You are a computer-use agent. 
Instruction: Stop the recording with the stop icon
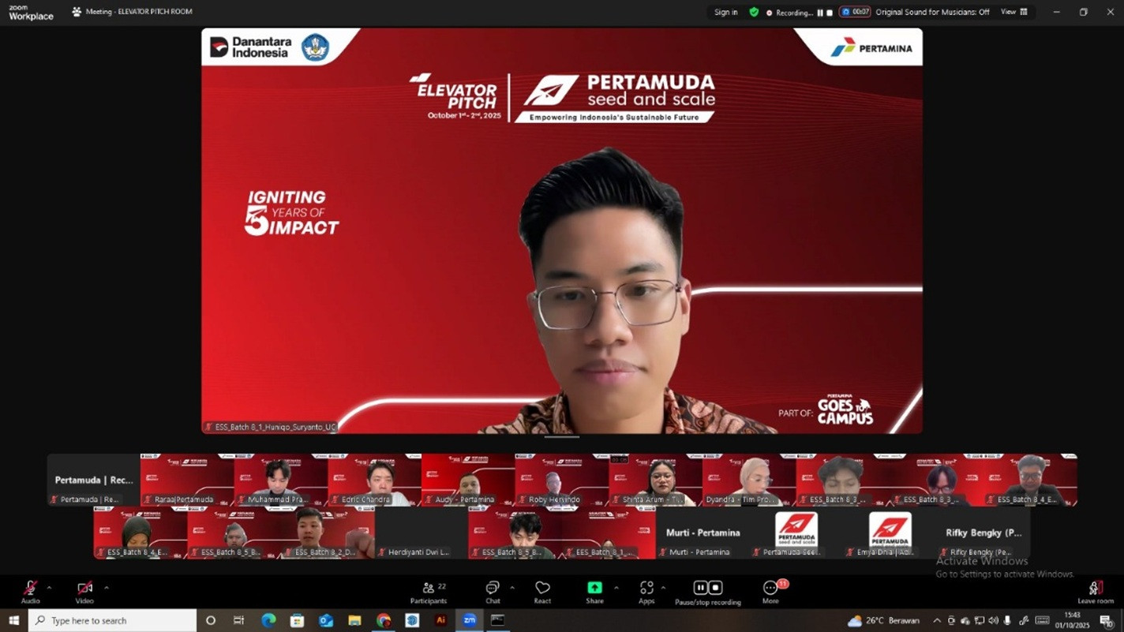715,587
